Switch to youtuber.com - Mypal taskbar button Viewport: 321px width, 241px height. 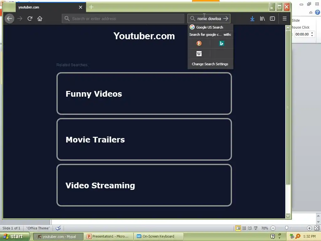point(58,237)
